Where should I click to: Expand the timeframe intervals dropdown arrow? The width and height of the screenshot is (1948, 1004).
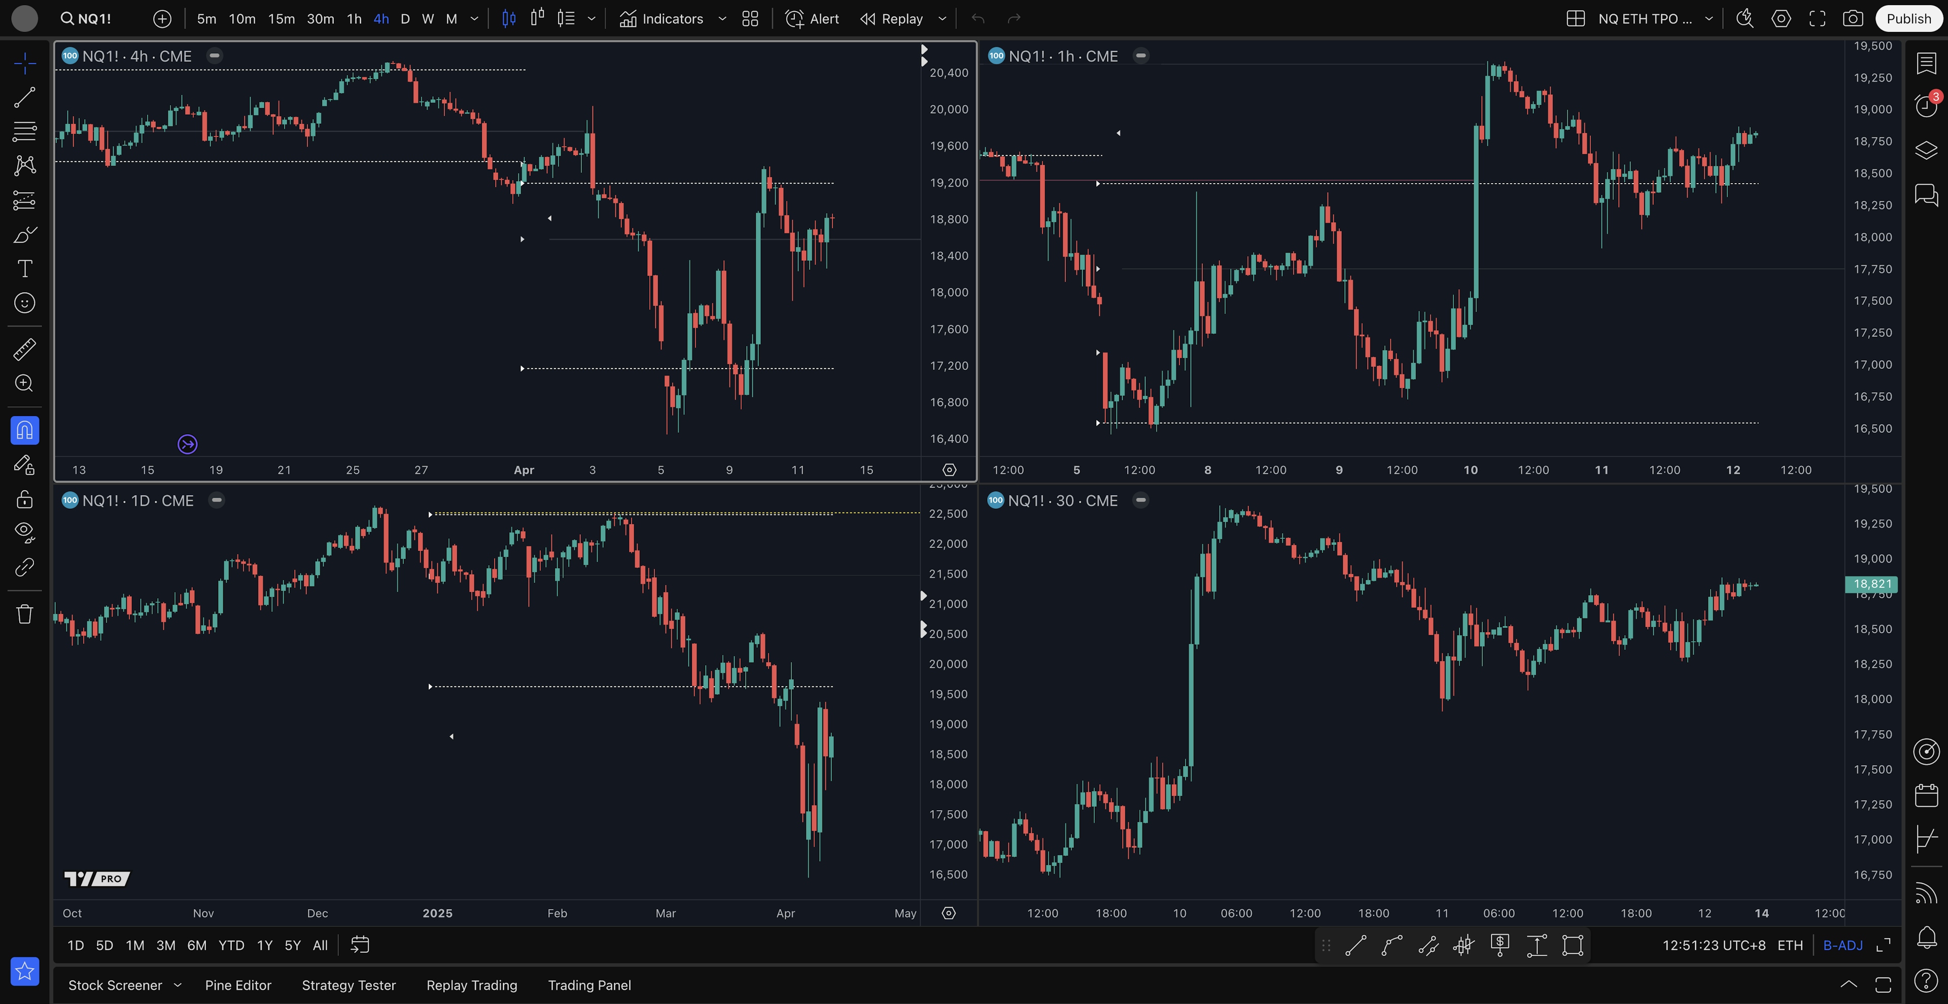point(474,19)
